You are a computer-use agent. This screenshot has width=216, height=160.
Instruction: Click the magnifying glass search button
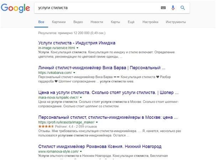(183, 7)
